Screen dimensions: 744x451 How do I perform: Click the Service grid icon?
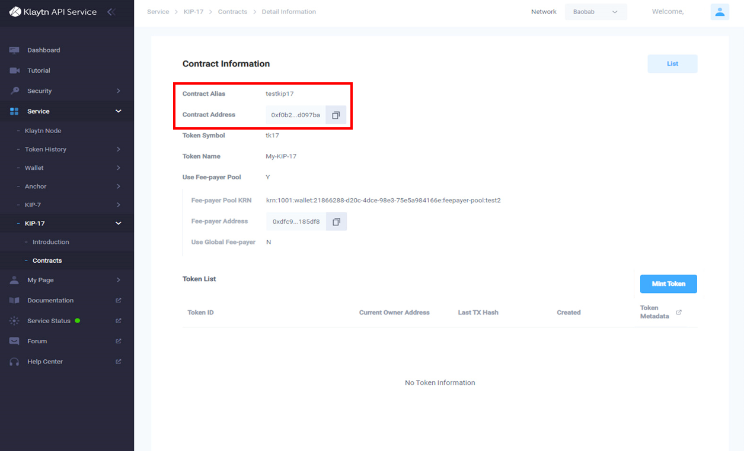pyautogui.click(x=15, y=111)
